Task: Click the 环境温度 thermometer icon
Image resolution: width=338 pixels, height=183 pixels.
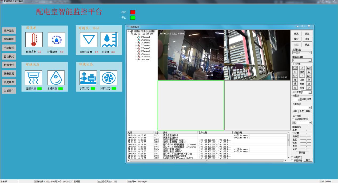Action: click(34, 39)
